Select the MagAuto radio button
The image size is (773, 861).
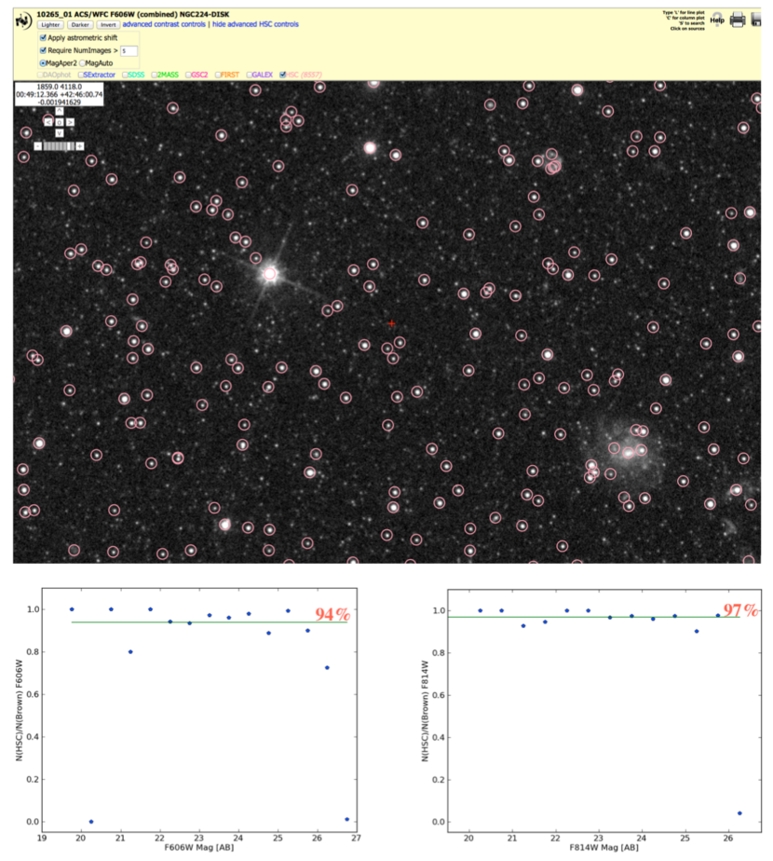[x=83, y=62]
